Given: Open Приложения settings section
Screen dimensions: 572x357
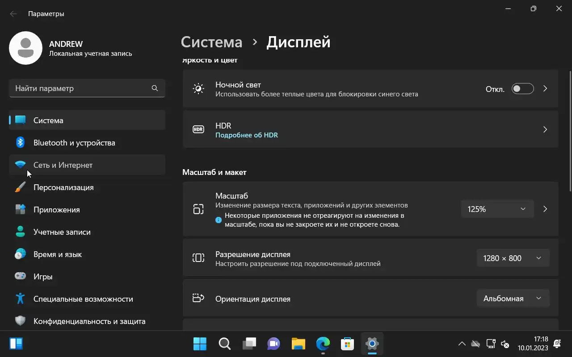Looking at the screenshot, I should tap(87, 209).
